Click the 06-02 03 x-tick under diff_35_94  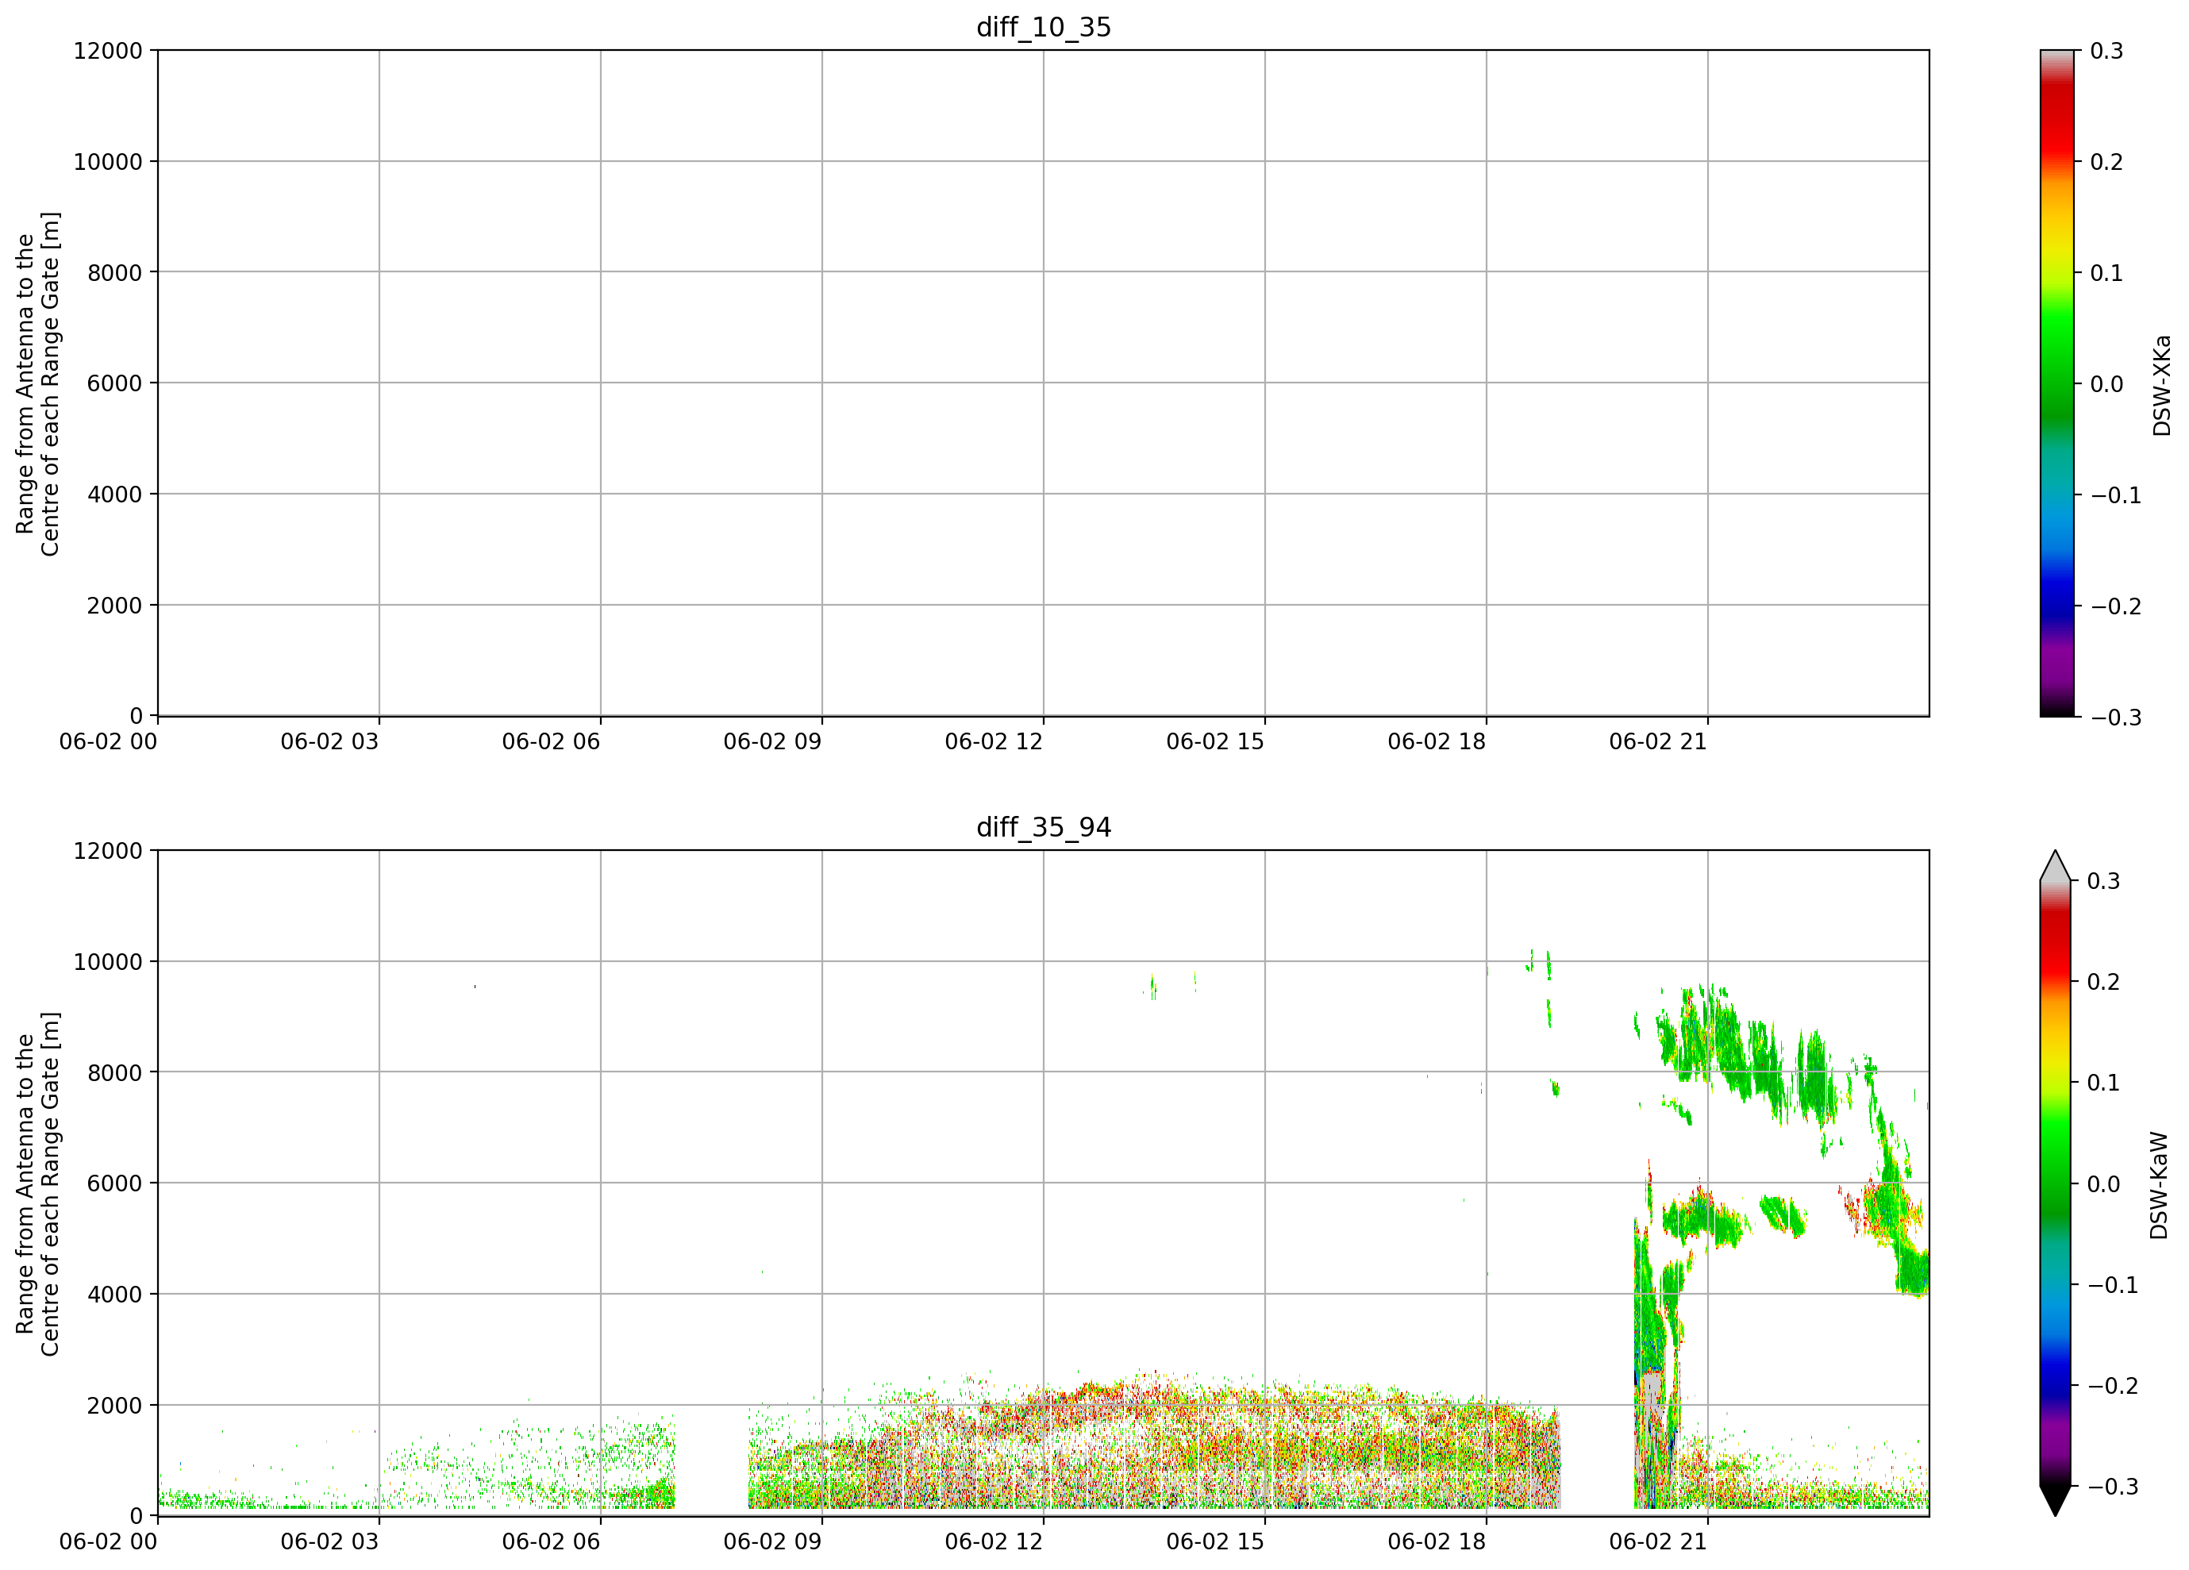coord(330,1541)
